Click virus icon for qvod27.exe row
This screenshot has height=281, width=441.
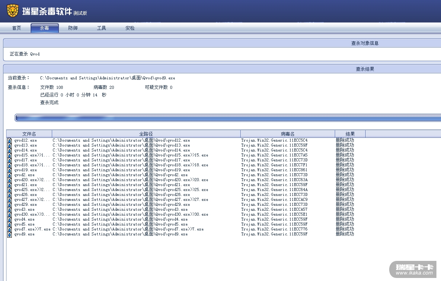click(x=10, y=200)
